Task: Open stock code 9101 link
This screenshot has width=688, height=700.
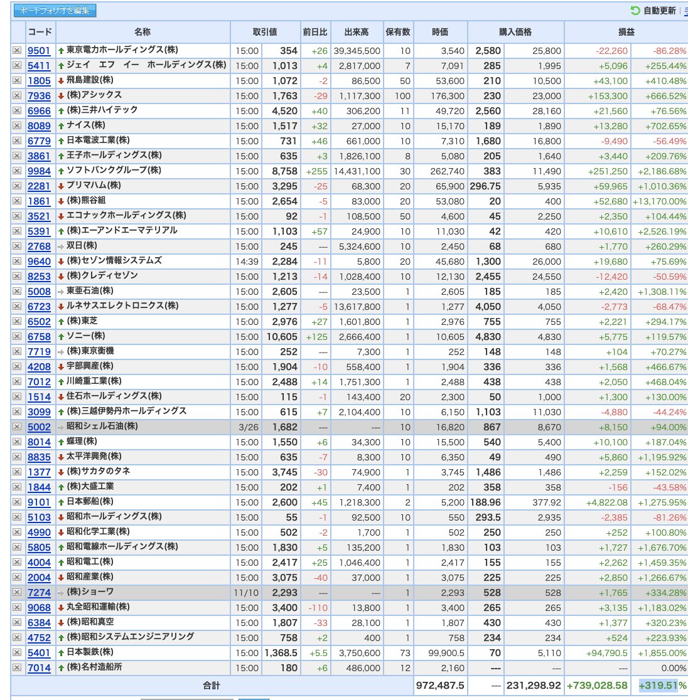Action: coord(39,502)
